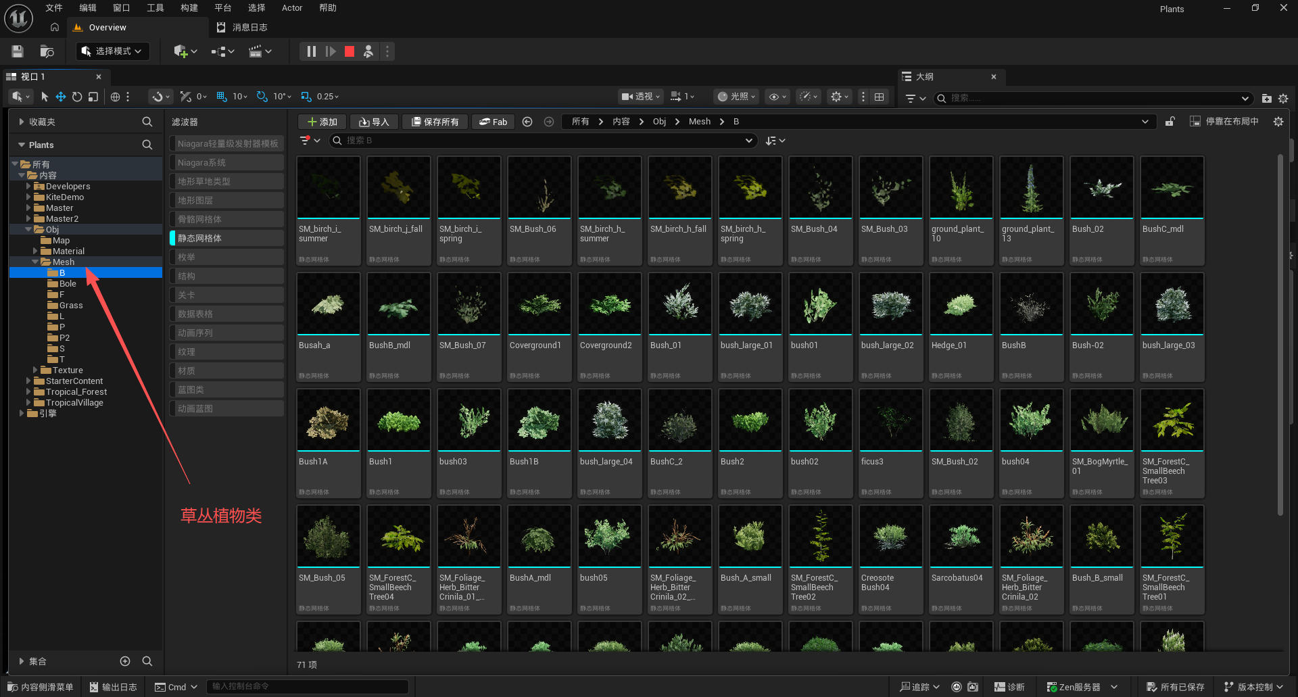
Task: Open content browser settings gear icon
Action: pos(1278,122)
